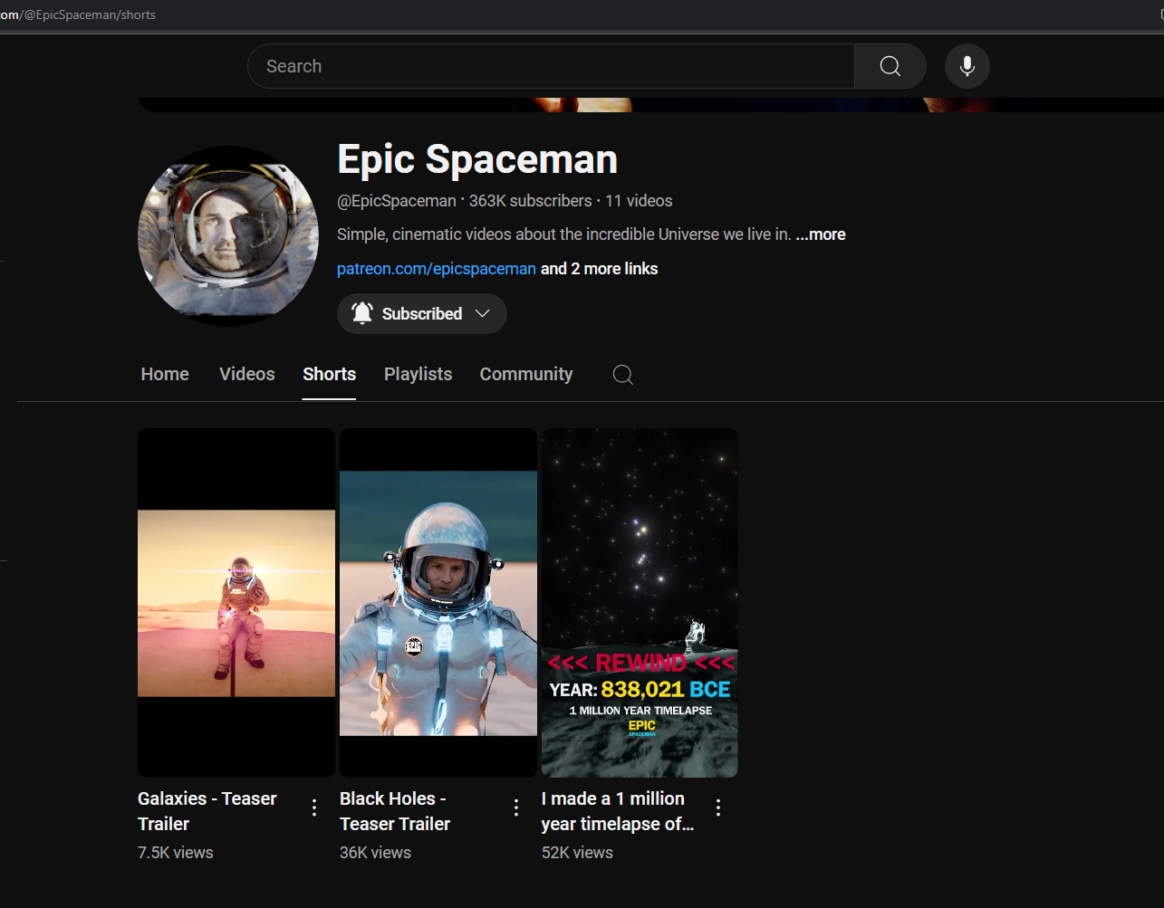The image size is (1164, 908).
Task: Select the Shorts tab
Action: pyautogui.click(x=330, y=374)
